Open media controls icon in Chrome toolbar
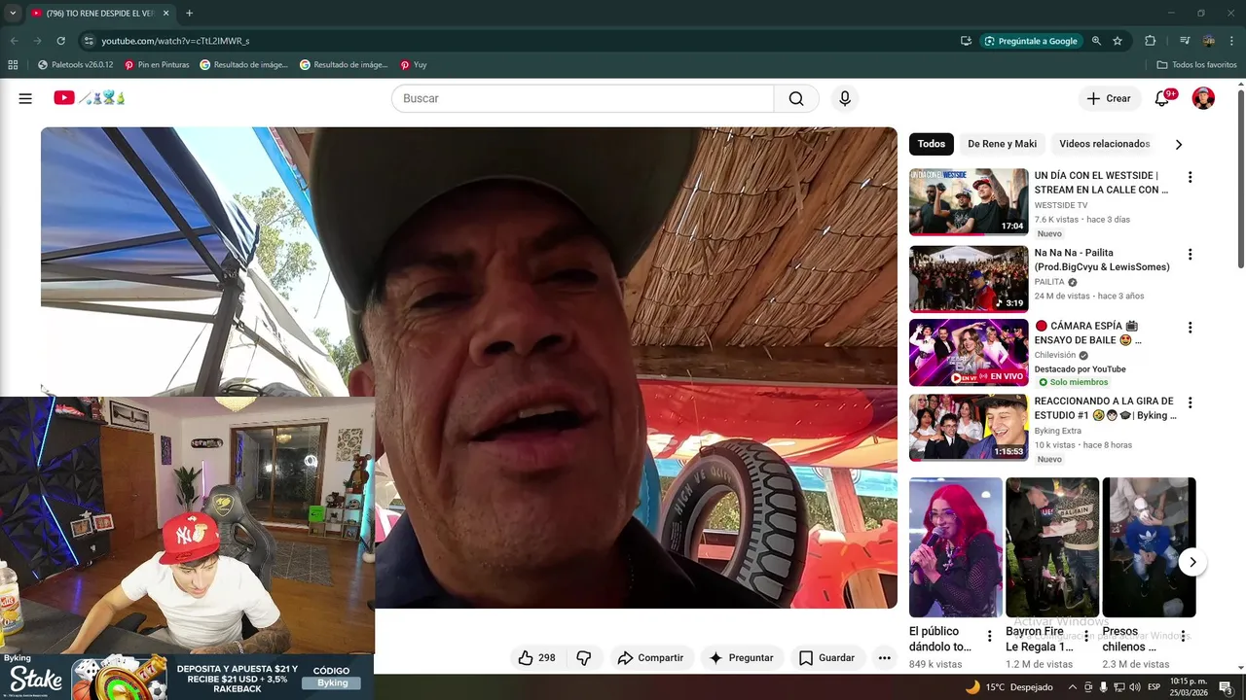The width and height of the screenshot is (1246, 700). 1185,41
